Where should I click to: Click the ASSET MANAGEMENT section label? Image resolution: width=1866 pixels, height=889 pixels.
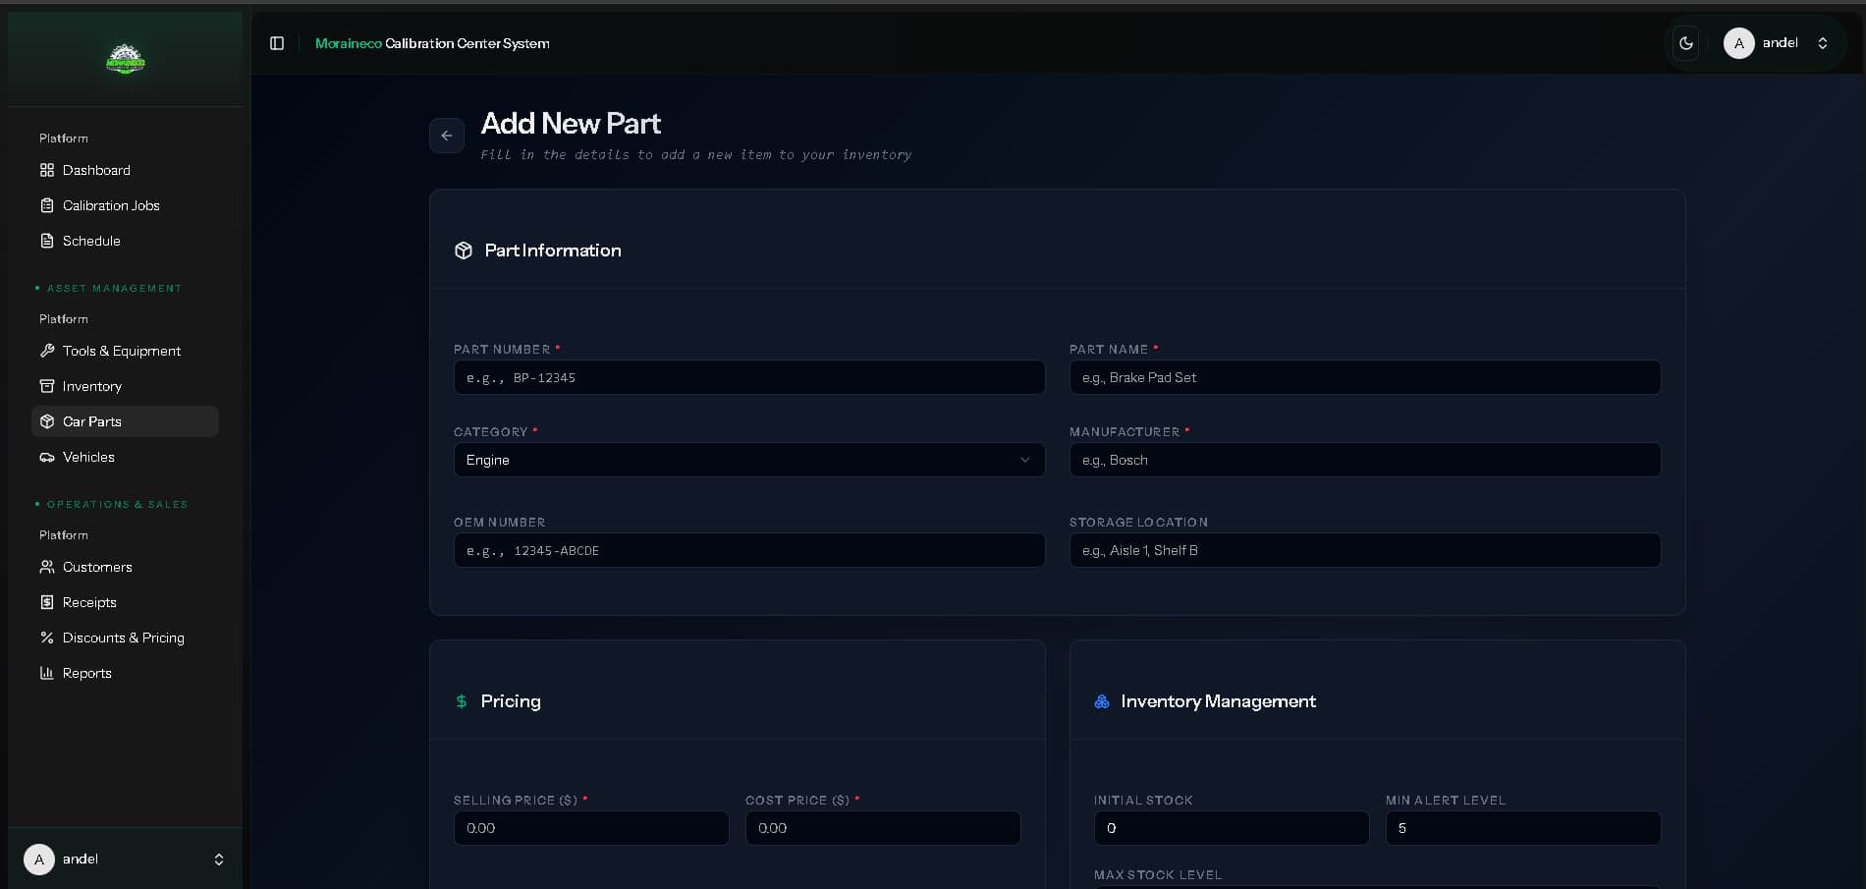click(x=114, y=288)
